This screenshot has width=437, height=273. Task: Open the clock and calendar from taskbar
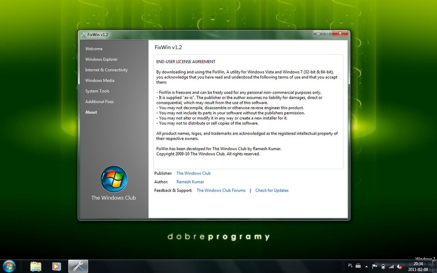(x=418, y=267)
